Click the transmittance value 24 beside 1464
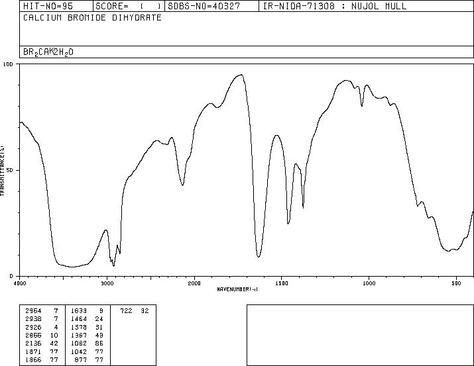Image resolution: width=474 pixels, height=366 pixels. pyautogui.click(x=99, y=319)
